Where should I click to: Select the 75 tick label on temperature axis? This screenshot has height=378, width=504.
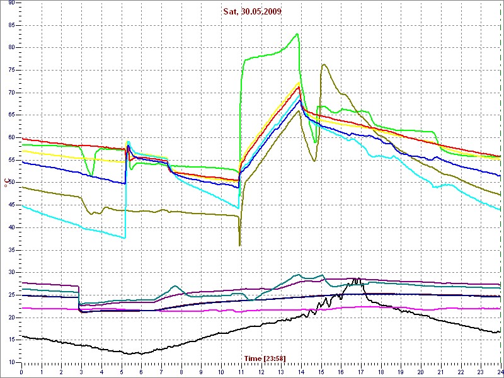tap(11, 70)
